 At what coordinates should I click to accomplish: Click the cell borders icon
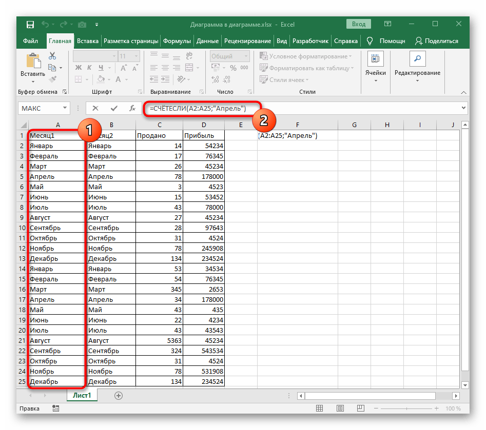click(x=79, y=79)
